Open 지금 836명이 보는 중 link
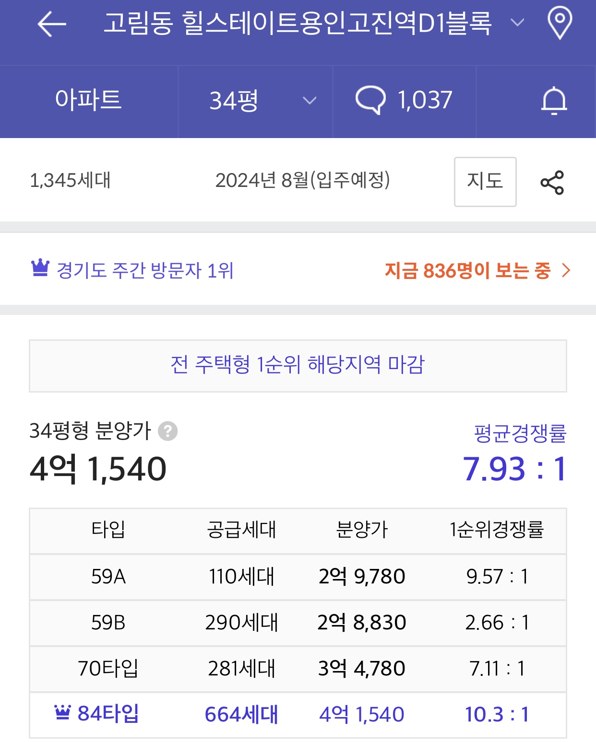This screenshot has width=596, height=742. [x=467, y=271]
